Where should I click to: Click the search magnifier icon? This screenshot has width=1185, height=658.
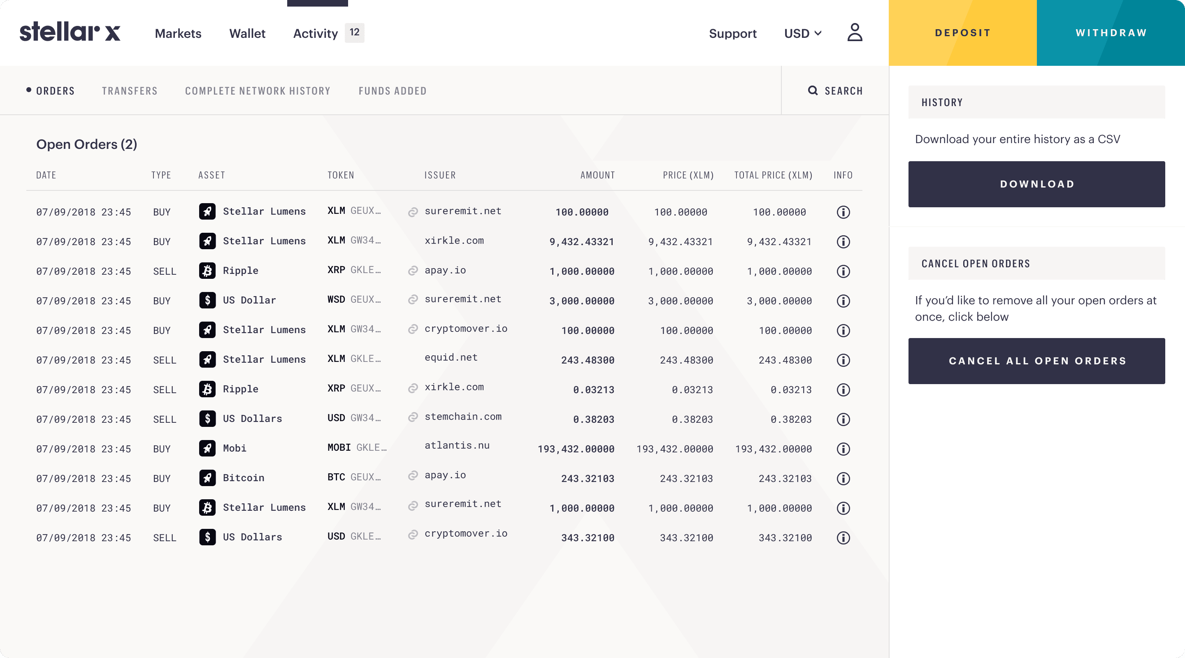pyautogui.click(x=812, y=90)
